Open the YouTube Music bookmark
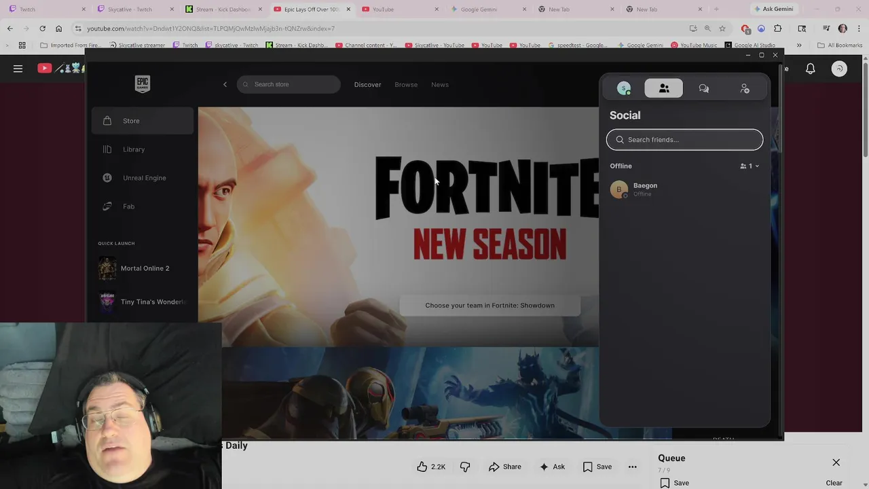Image resolution: width=869 pixels, height=489 pixels. point(694,46)
